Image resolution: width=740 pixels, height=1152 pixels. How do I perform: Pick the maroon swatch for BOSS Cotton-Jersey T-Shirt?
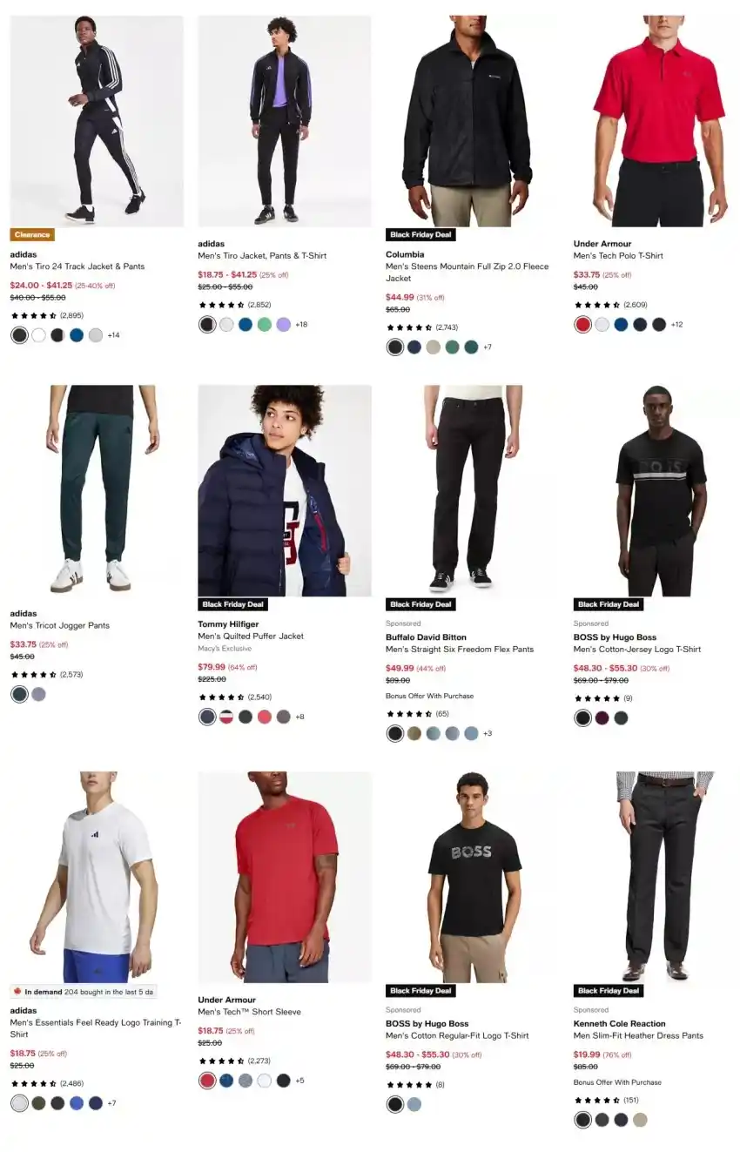coord(602,718)
